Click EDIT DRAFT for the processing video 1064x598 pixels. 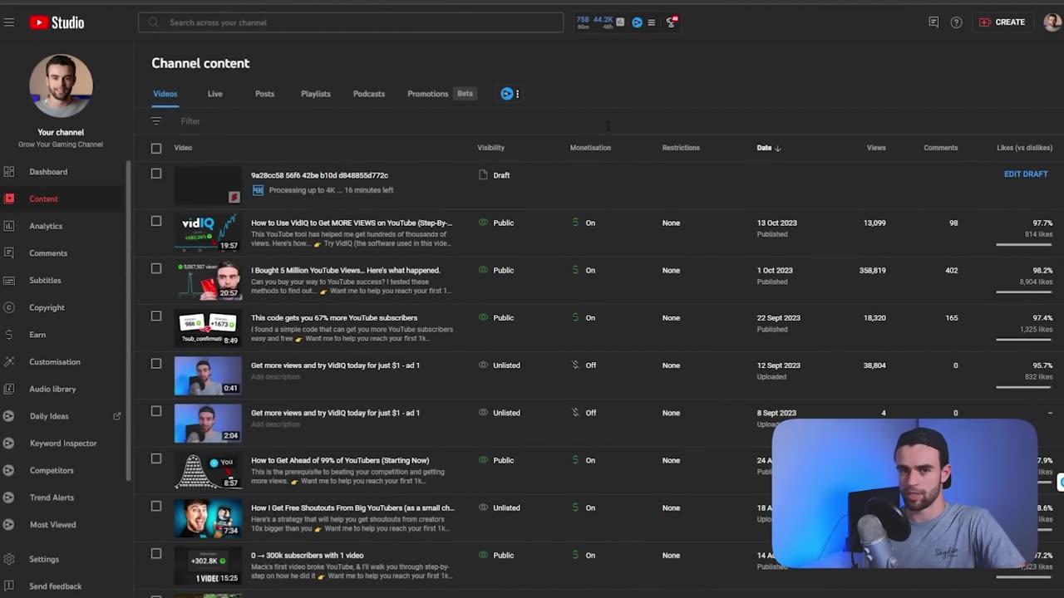tap(1026, 174)
